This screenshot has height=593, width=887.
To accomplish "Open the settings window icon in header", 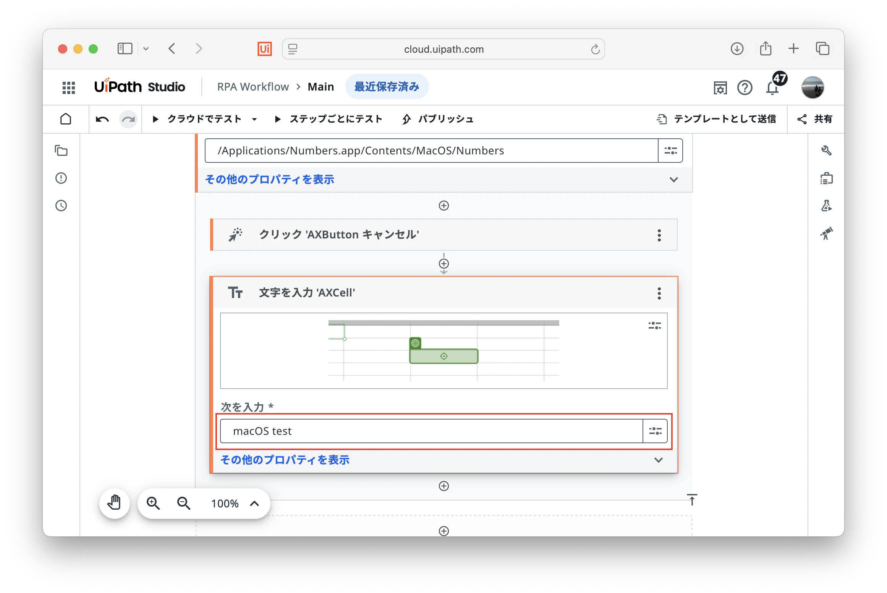I will click(720, 88).
